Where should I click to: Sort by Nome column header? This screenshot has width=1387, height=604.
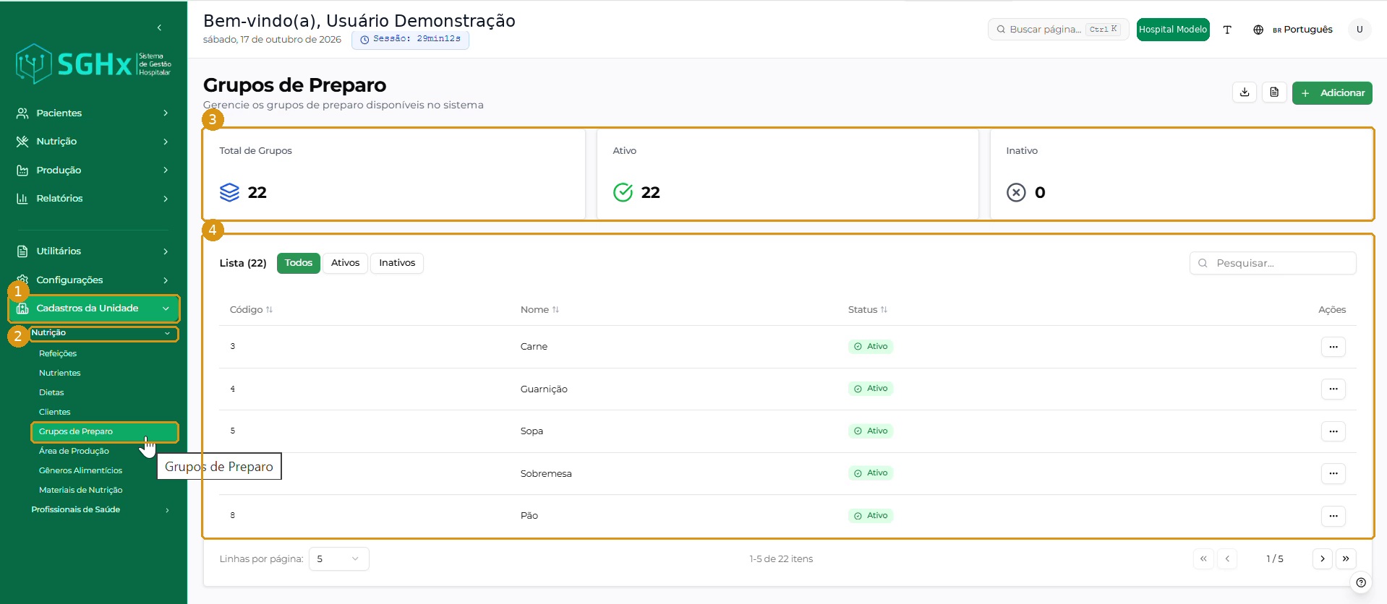[539, 309]
